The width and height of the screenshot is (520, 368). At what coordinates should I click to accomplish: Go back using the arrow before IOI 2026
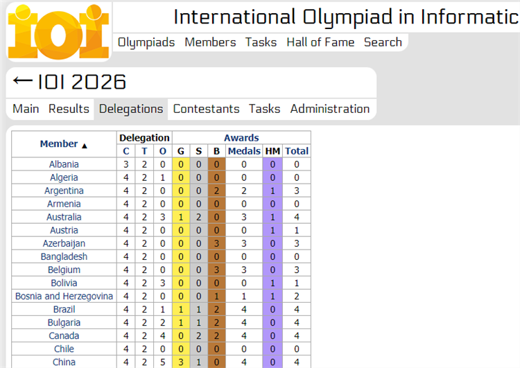tap(23, 81)
